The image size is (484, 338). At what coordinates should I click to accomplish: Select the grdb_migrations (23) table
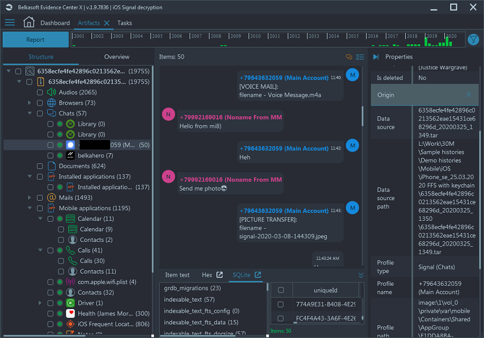pos(193,288)
